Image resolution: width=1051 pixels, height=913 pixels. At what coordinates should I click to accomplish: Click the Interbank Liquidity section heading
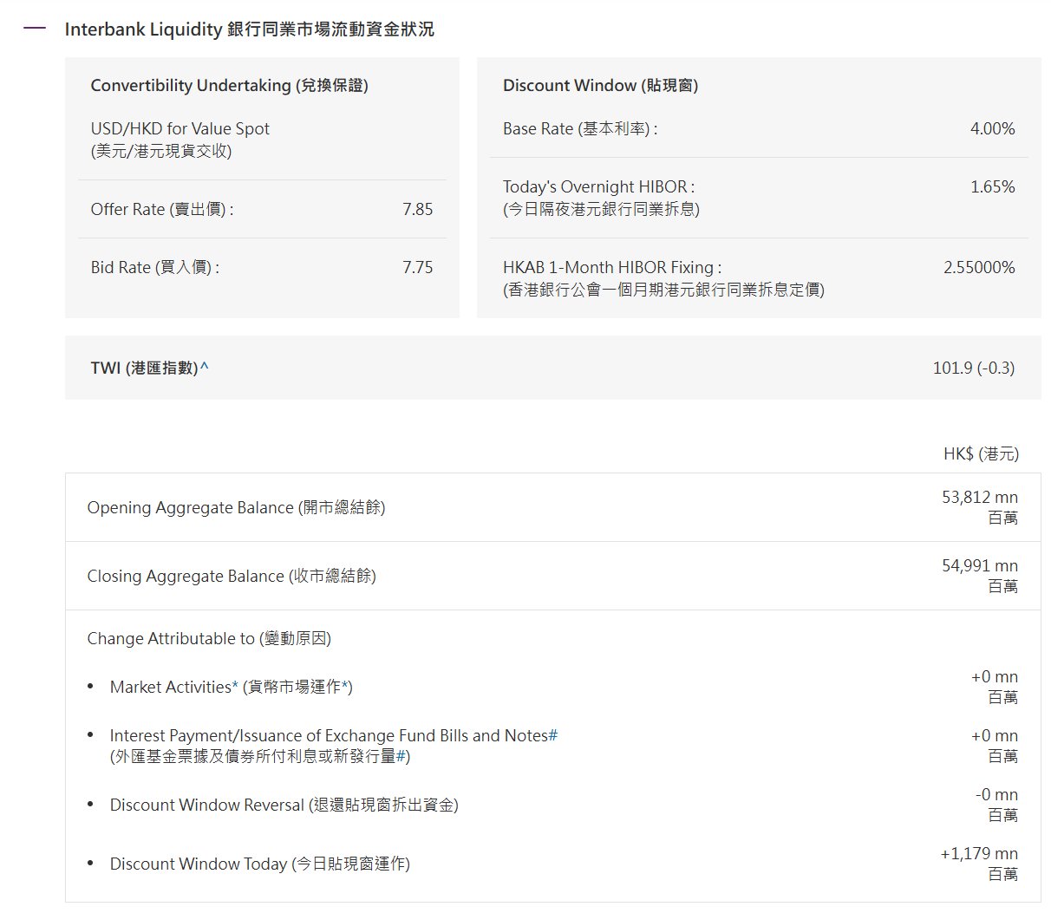pyautogui.click(x=250, y=29)
